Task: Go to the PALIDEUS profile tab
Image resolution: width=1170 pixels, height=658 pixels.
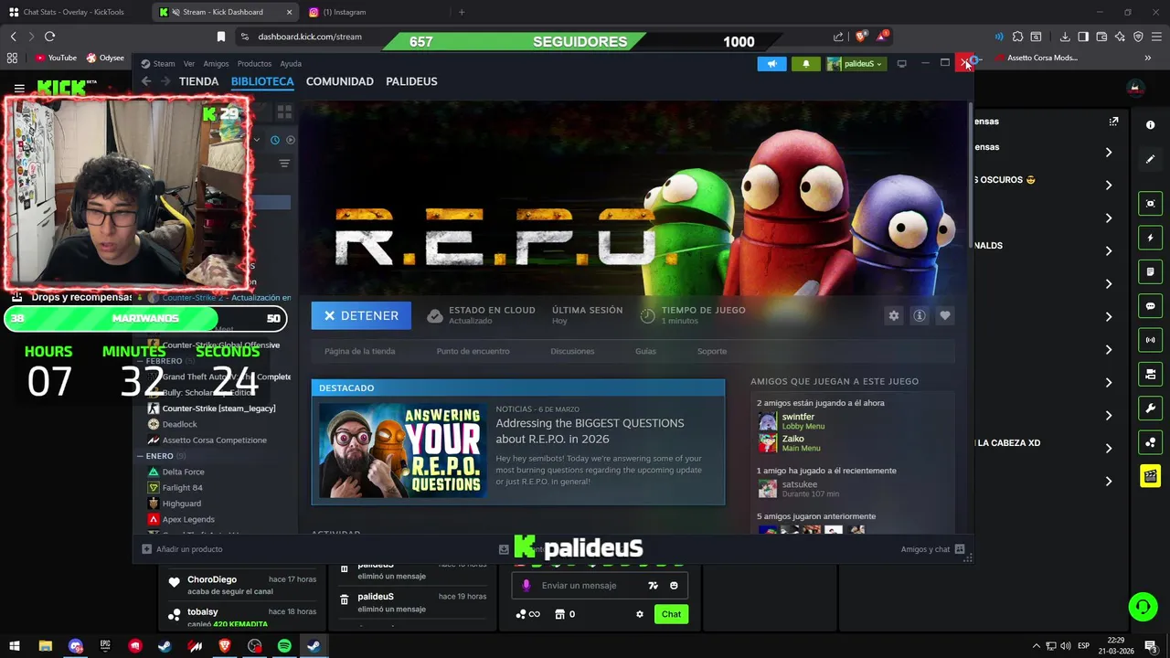Action: click(411, 81)
